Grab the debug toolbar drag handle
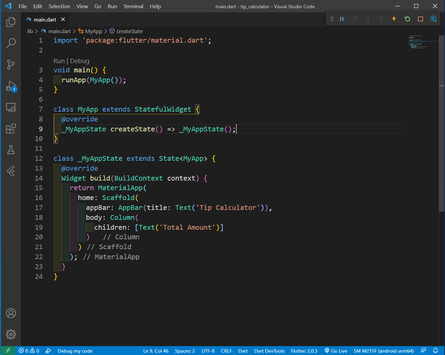The height and width of the screenshot is (355, 445). coord(332,19)
